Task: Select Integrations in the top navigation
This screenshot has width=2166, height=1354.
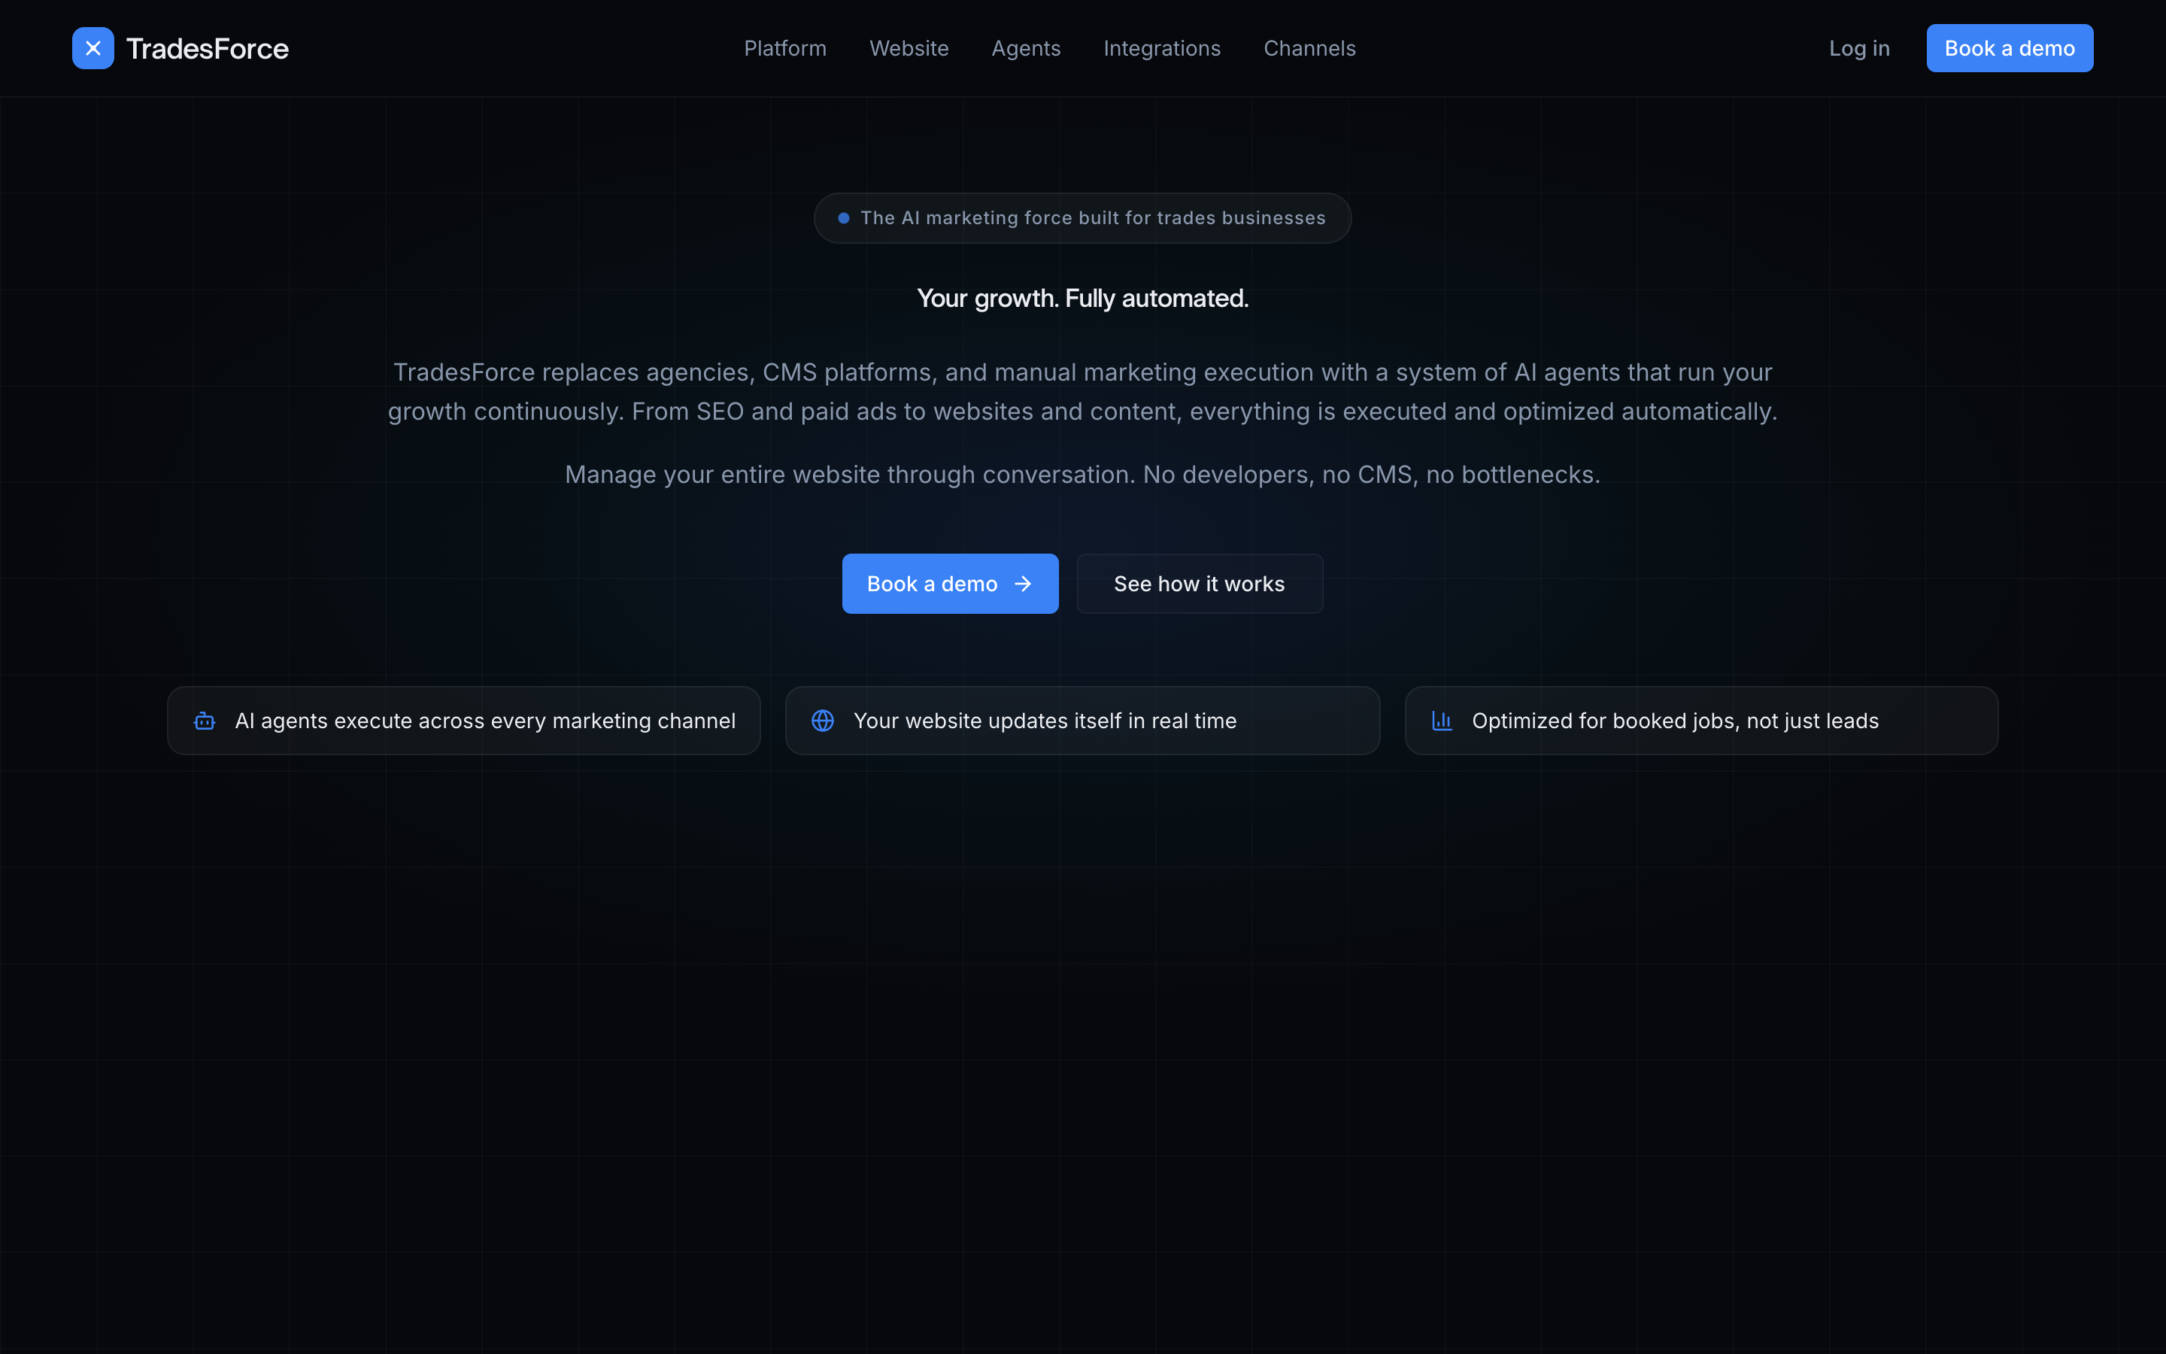Action: pos(1162,48)
